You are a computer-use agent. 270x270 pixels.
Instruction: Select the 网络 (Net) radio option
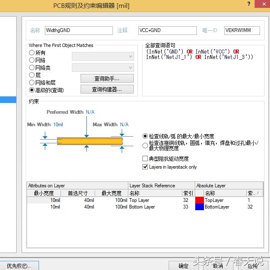pyautogui.click(x=32, y=60)
